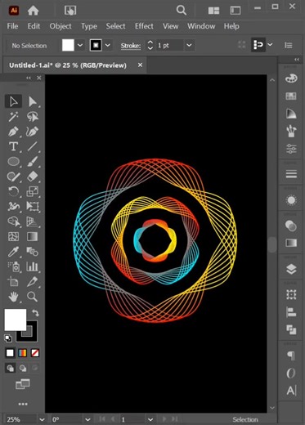The image size is (305, 425).
Task: Select the Free Transform tool
Action: point(33,207)
